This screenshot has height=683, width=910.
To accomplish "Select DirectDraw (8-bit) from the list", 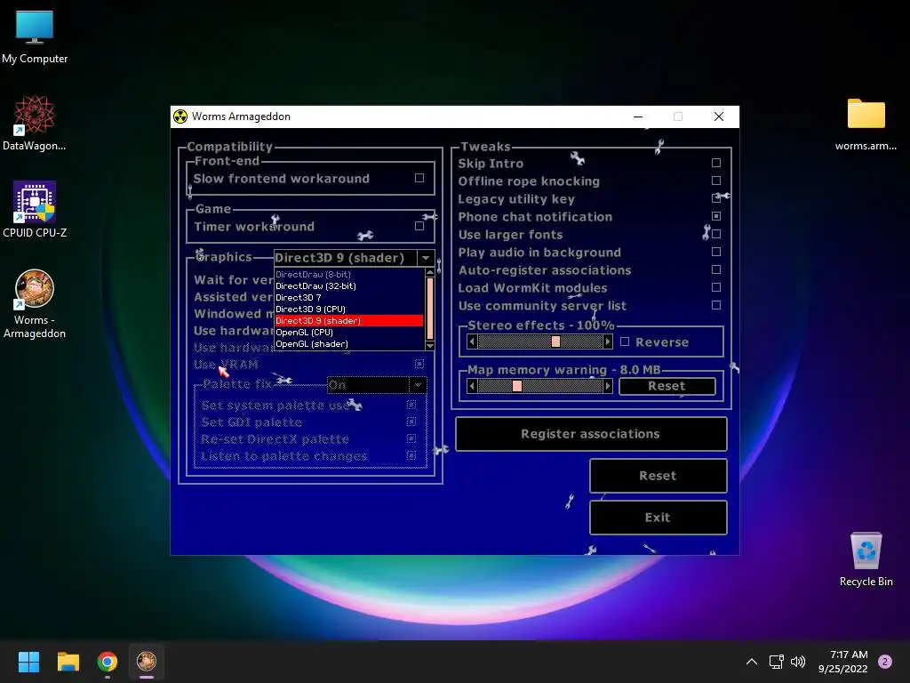I will (x=348, y=274).
